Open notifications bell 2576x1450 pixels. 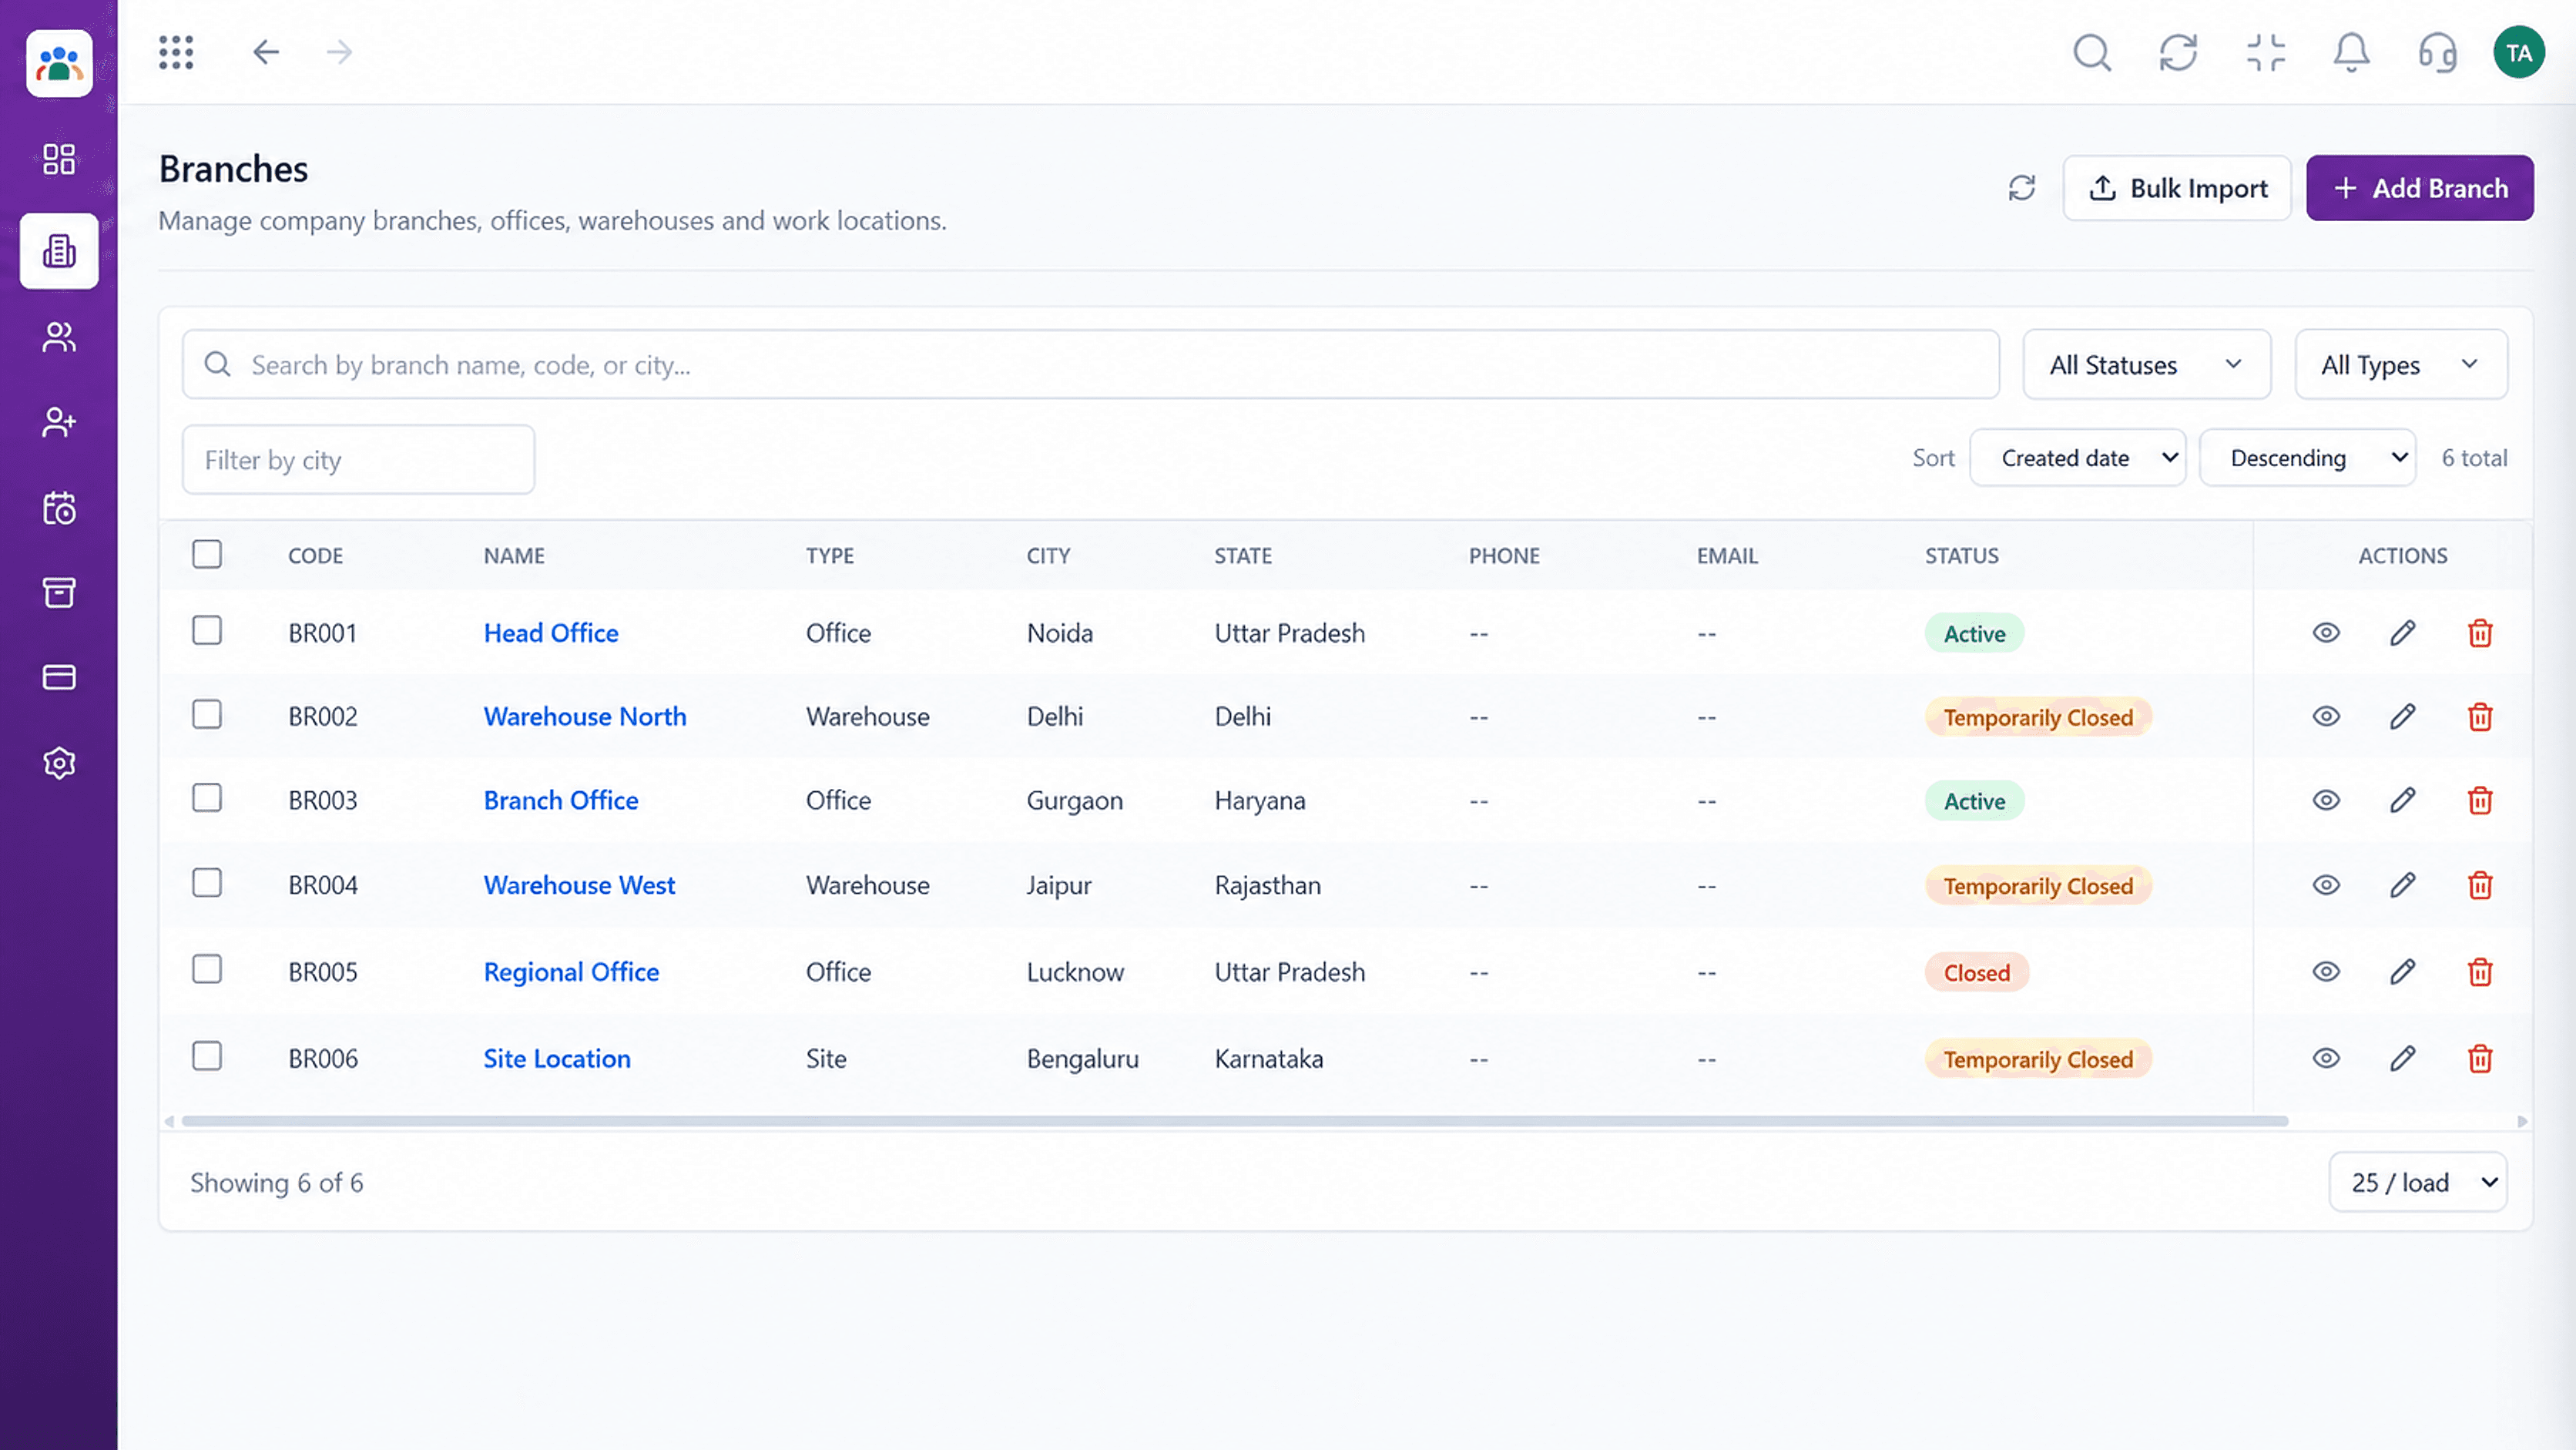[x=2351, y=52]
